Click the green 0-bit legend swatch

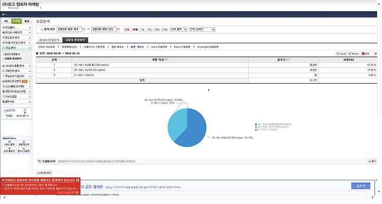click(256, 130)
